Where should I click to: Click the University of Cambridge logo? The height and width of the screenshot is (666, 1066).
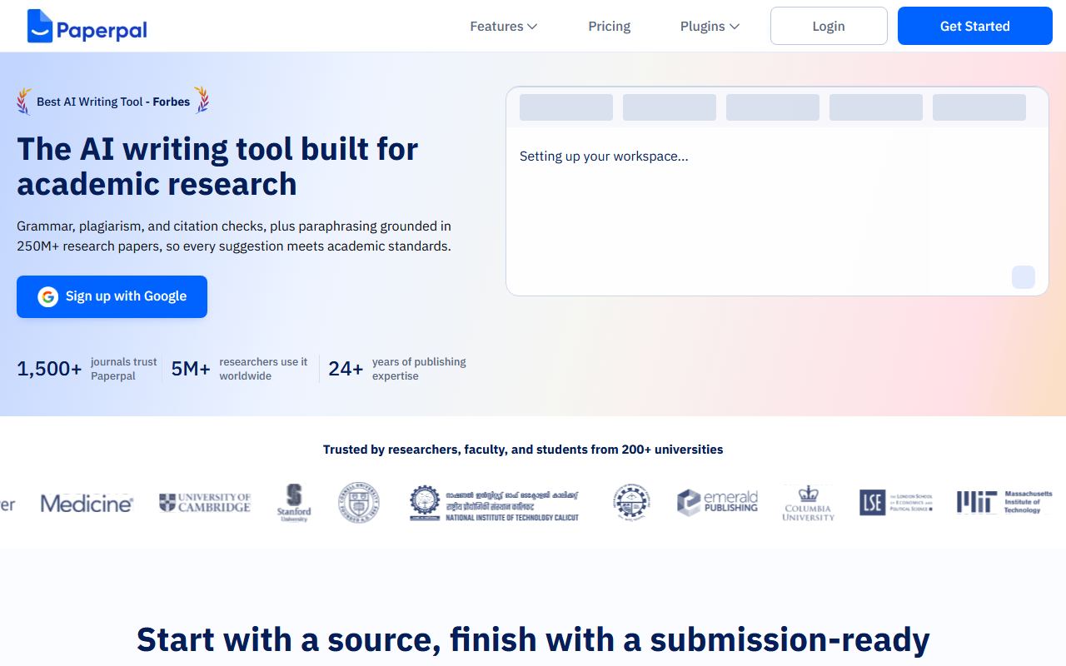[x=205, y=503]
